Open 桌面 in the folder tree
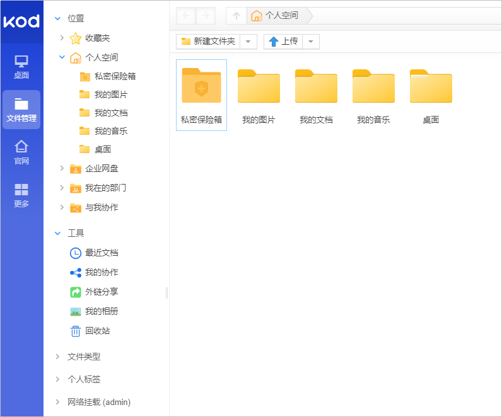502x417 pixels. (95, 149)
